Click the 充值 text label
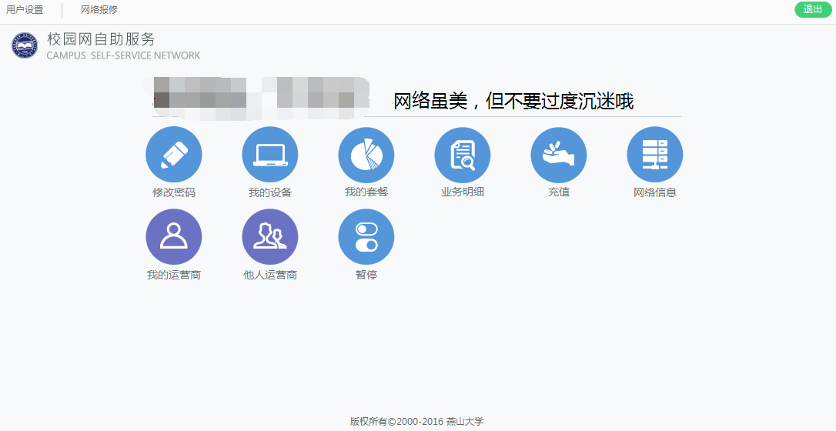This screenshot has width=836, height=431. pos(559,192)
